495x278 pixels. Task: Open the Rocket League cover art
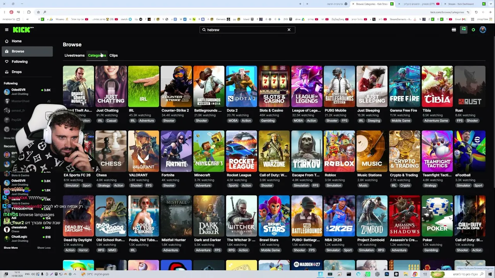tap(241, 151)
